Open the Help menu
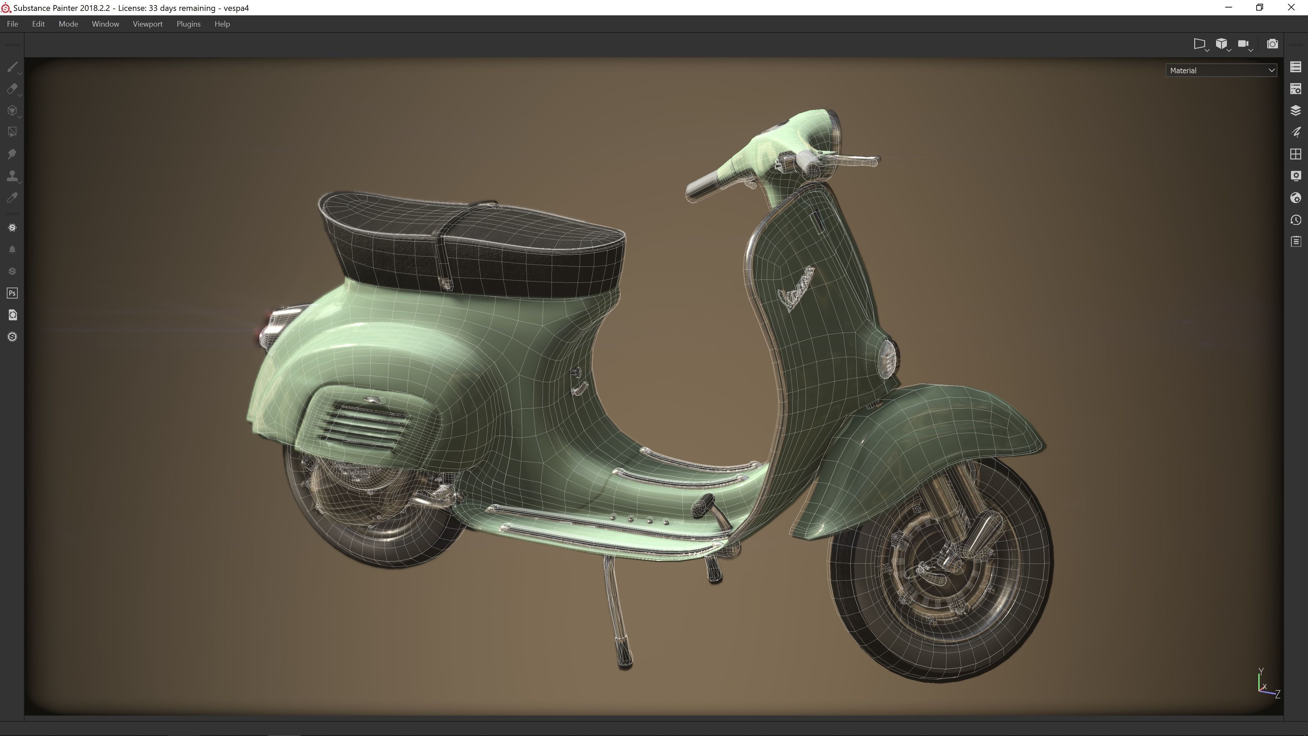The image size is (1308, 736). point(222,24)
